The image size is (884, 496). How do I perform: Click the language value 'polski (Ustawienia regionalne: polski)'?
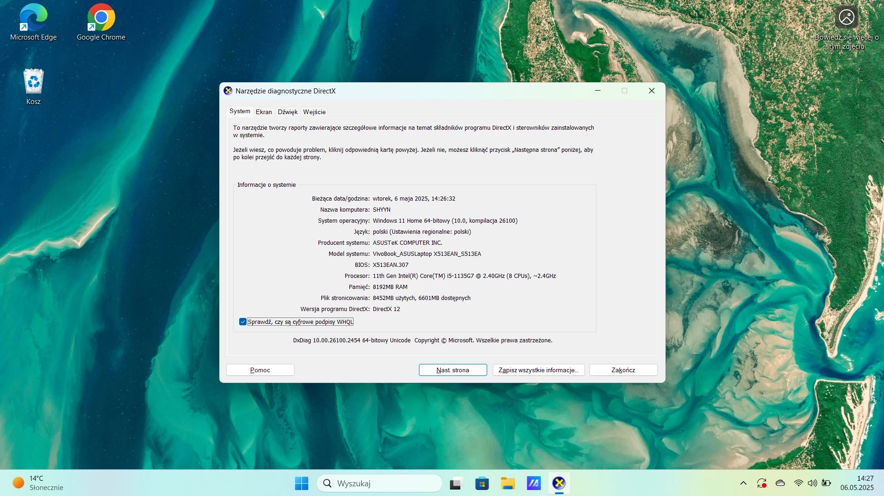pos(422,232)
